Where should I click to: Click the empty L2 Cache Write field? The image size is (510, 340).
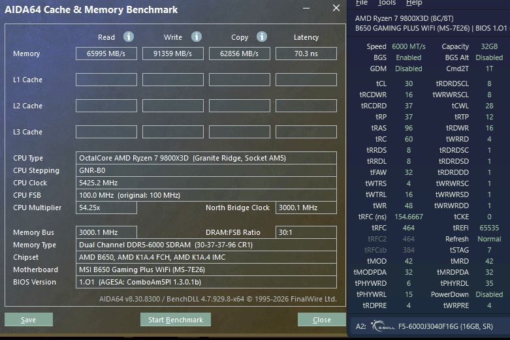[x=172, y=106]
